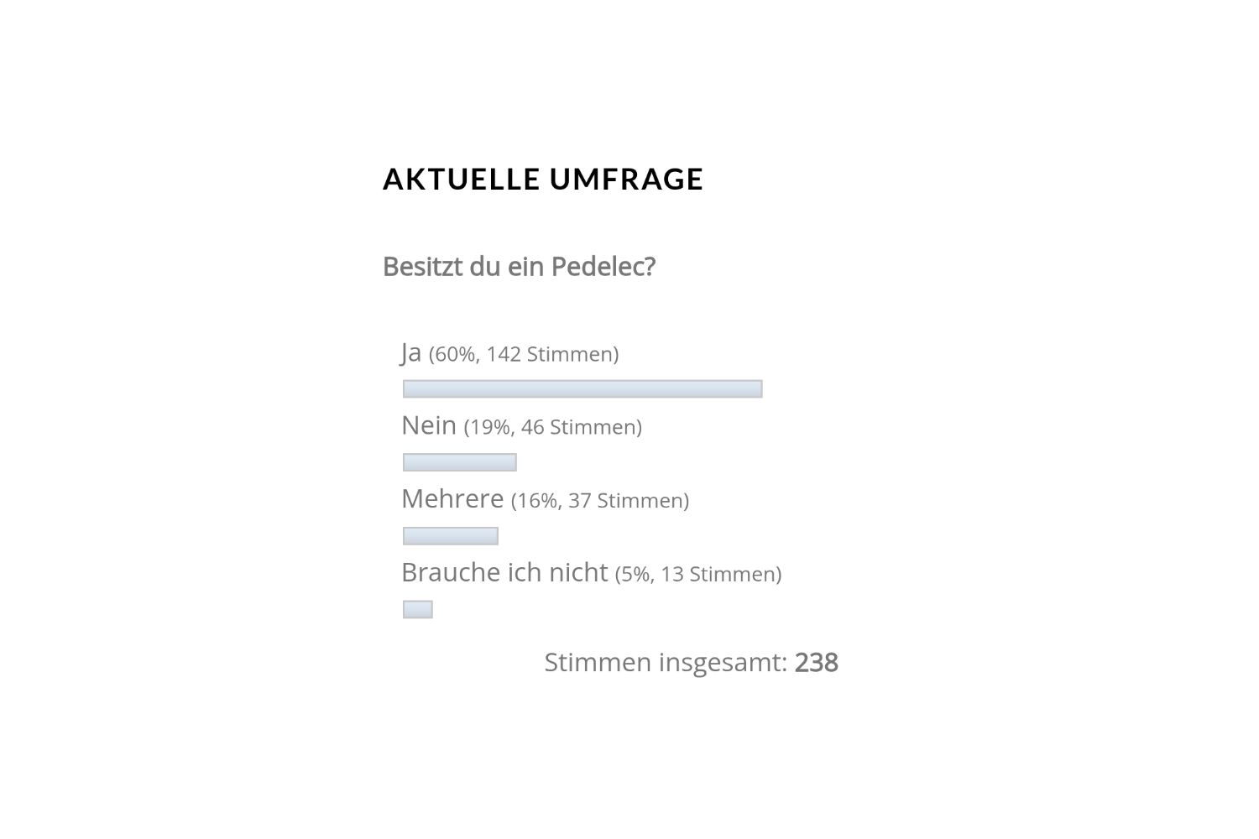Click the 46 Stimmen vote count

pos(579,428)
